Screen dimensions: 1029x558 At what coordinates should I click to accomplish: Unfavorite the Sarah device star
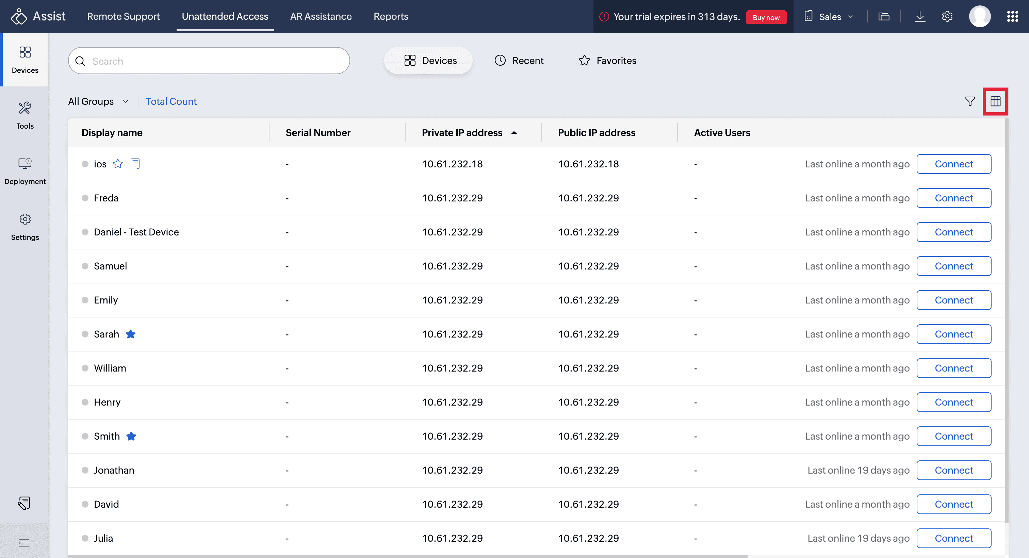tap(131, 334)
